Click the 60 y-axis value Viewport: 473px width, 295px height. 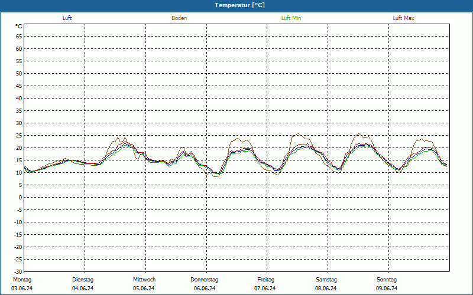tap(19, 49)
